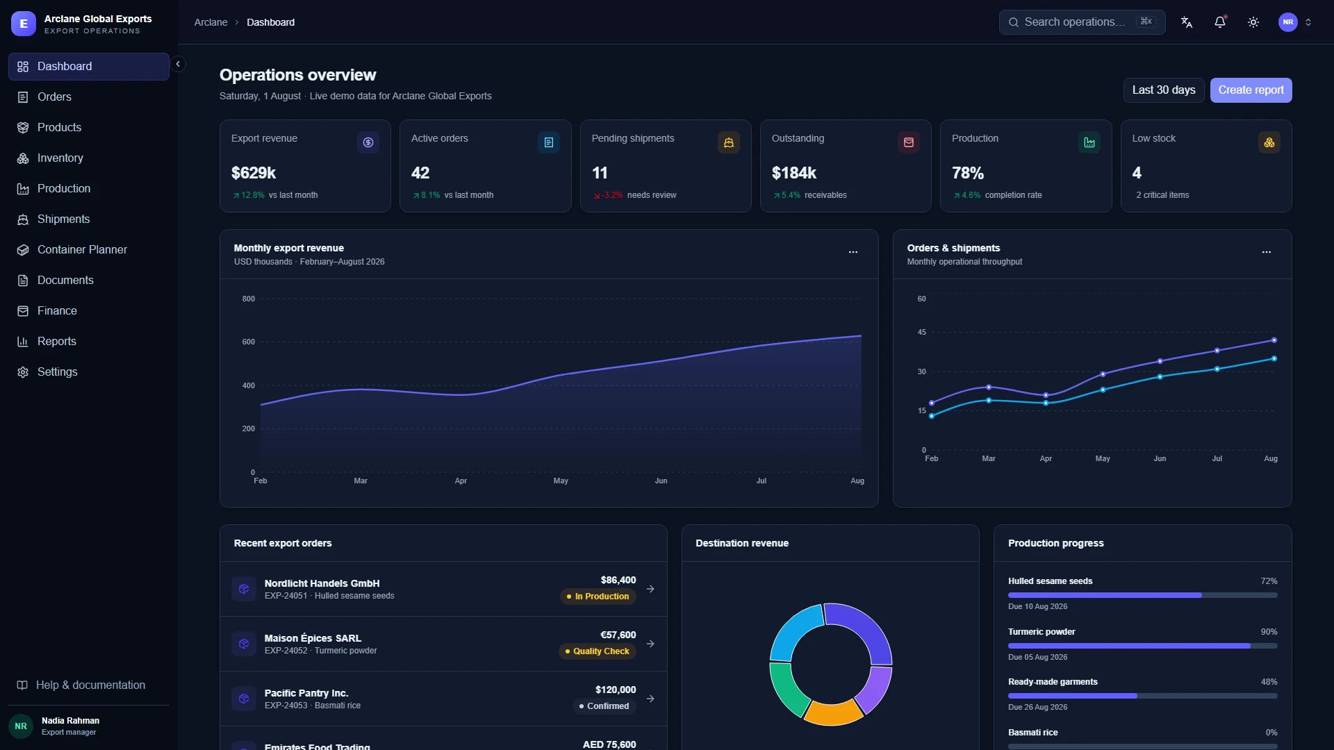Image resolution: width=1334 pixels, height=750 pixels.
Task: Click the Finance card icon
Action: 23,311
